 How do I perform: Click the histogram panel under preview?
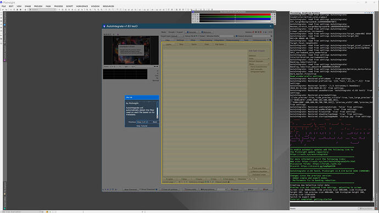pyautogui.click(x=125, y=74)
